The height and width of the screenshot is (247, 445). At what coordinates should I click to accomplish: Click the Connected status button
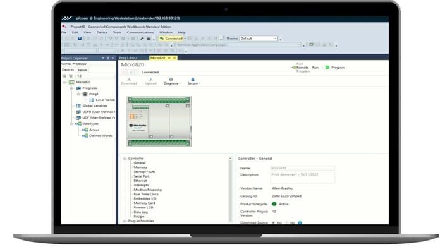tap(172, 39)
